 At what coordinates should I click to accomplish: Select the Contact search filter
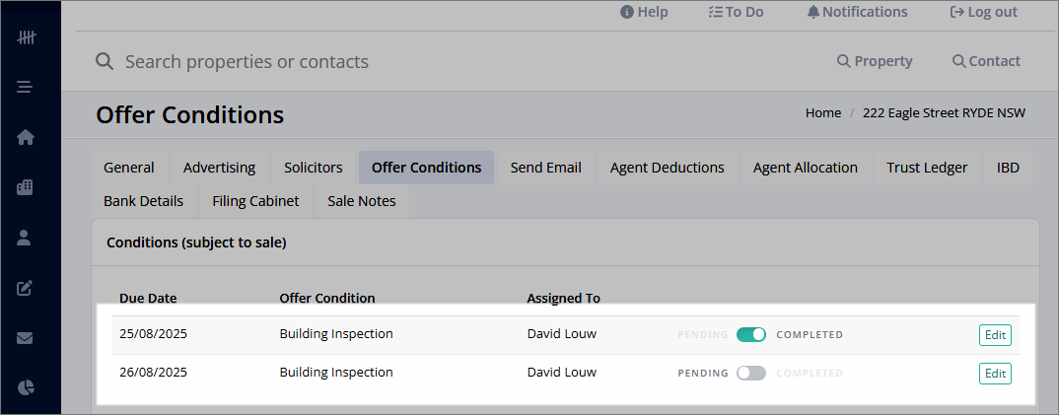pos(986,61)
